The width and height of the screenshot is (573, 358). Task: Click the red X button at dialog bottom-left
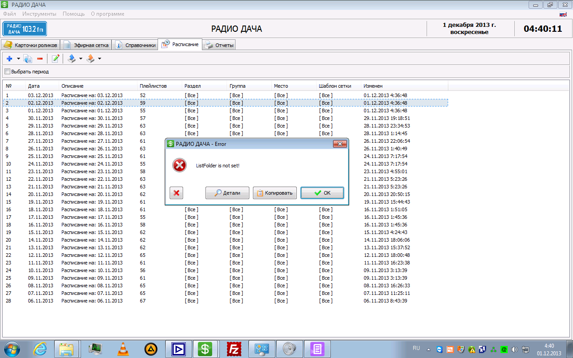(x=176, y=193)
